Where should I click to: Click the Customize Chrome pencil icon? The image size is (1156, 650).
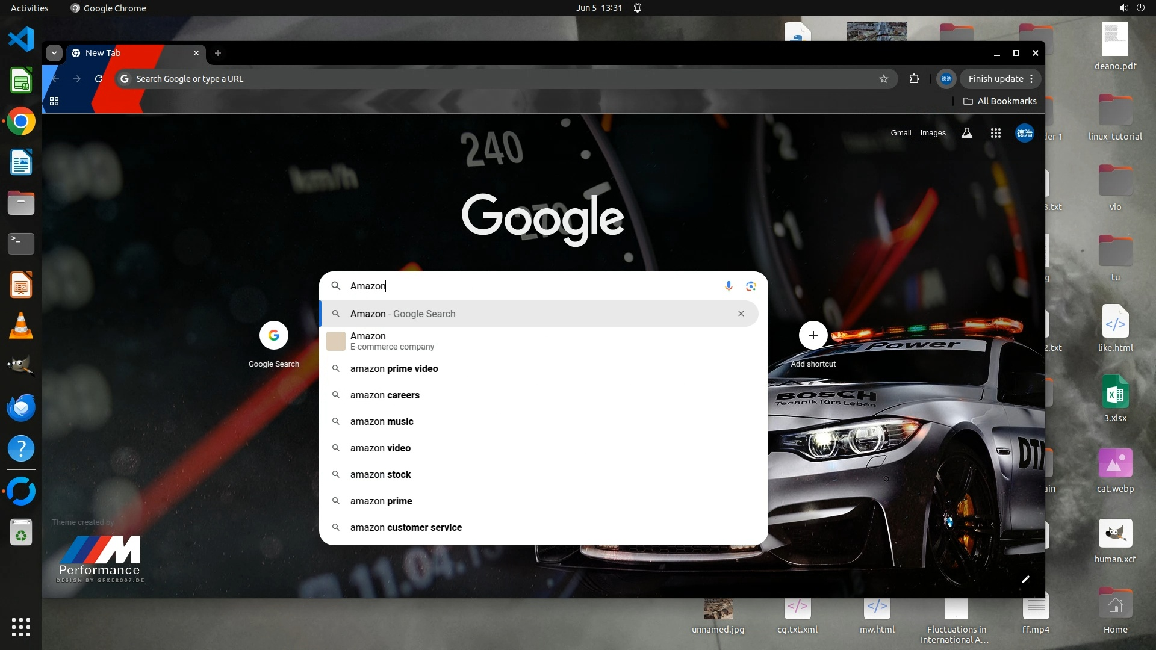(1026, 579)
